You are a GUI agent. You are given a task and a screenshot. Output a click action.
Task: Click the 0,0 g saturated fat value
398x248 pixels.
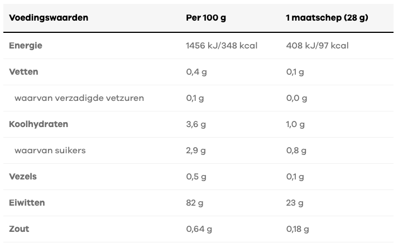296,98
